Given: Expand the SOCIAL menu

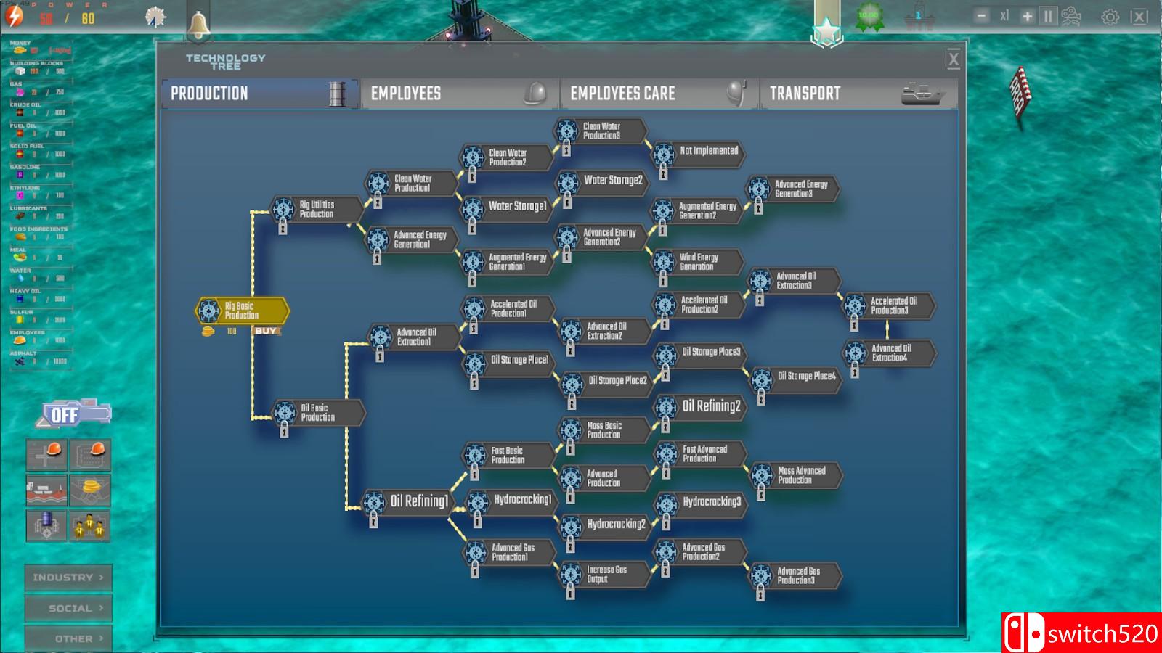Looking at the screenshot, I should (68, 608).
